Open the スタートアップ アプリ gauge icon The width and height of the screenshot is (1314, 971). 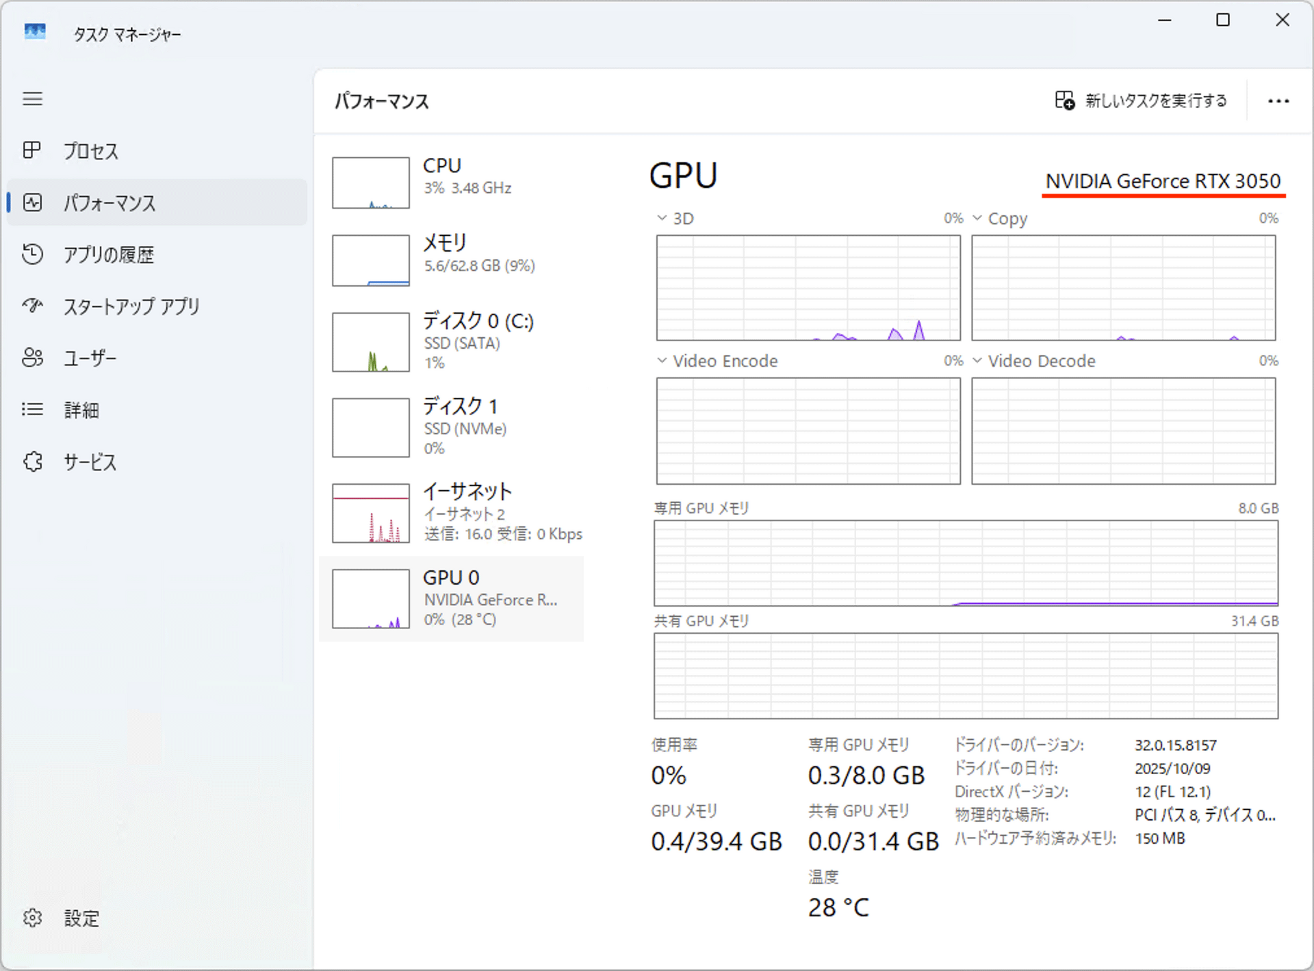point(32,306)
